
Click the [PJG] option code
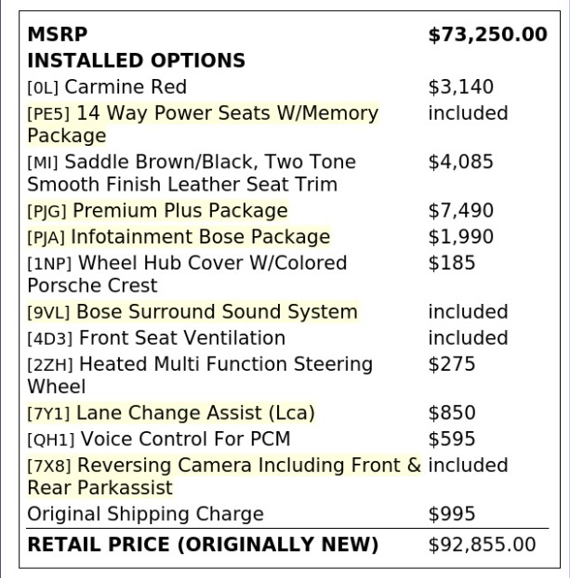(x=47, y=212)
